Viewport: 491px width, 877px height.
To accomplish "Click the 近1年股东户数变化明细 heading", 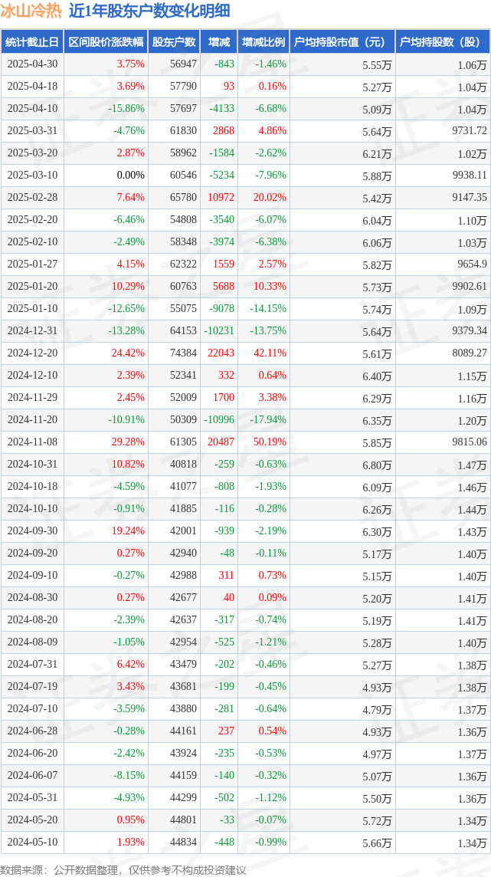I will (x=149, y=11).
